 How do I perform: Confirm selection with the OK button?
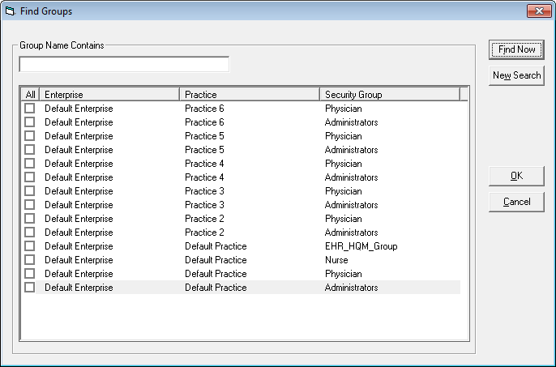pos(516,176)
